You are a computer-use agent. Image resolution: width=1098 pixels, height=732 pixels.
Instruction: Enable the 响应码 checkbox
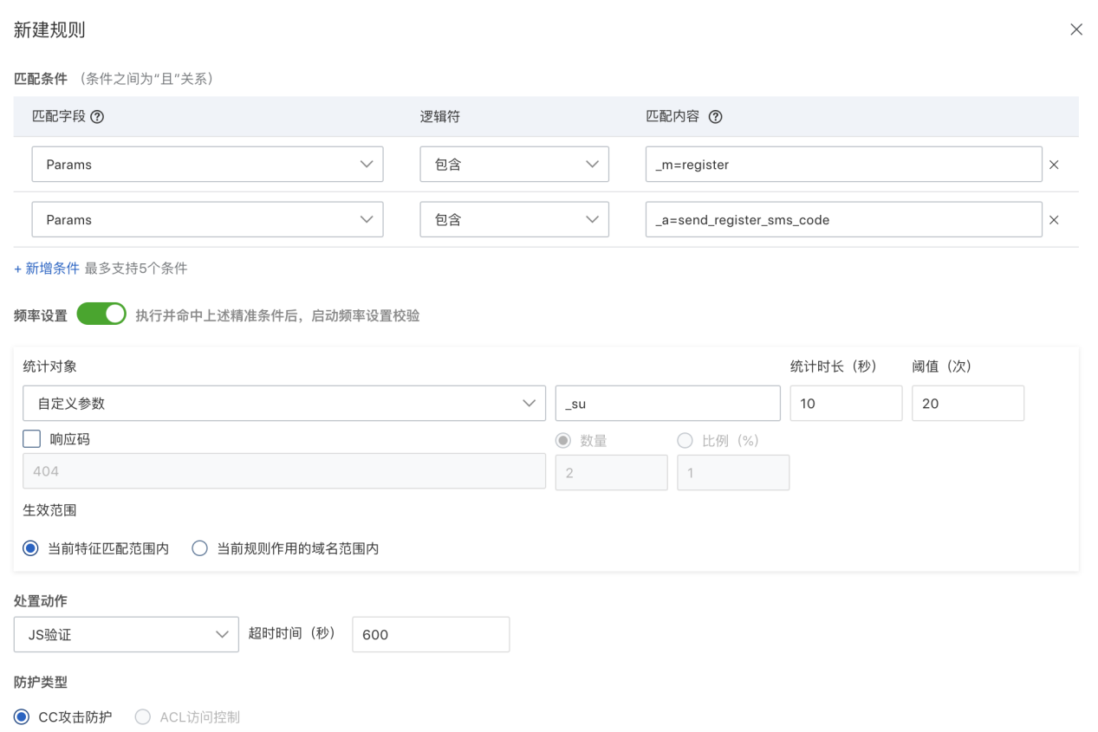32,439
